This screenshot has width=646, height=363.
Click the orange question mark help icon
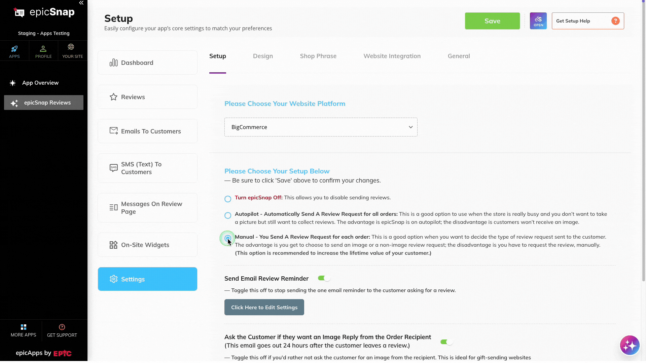click(615, 21)
